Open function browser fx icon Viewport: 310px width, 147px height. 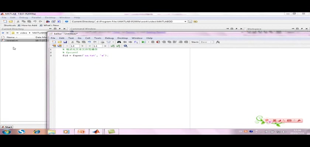(x=218, y=42)
